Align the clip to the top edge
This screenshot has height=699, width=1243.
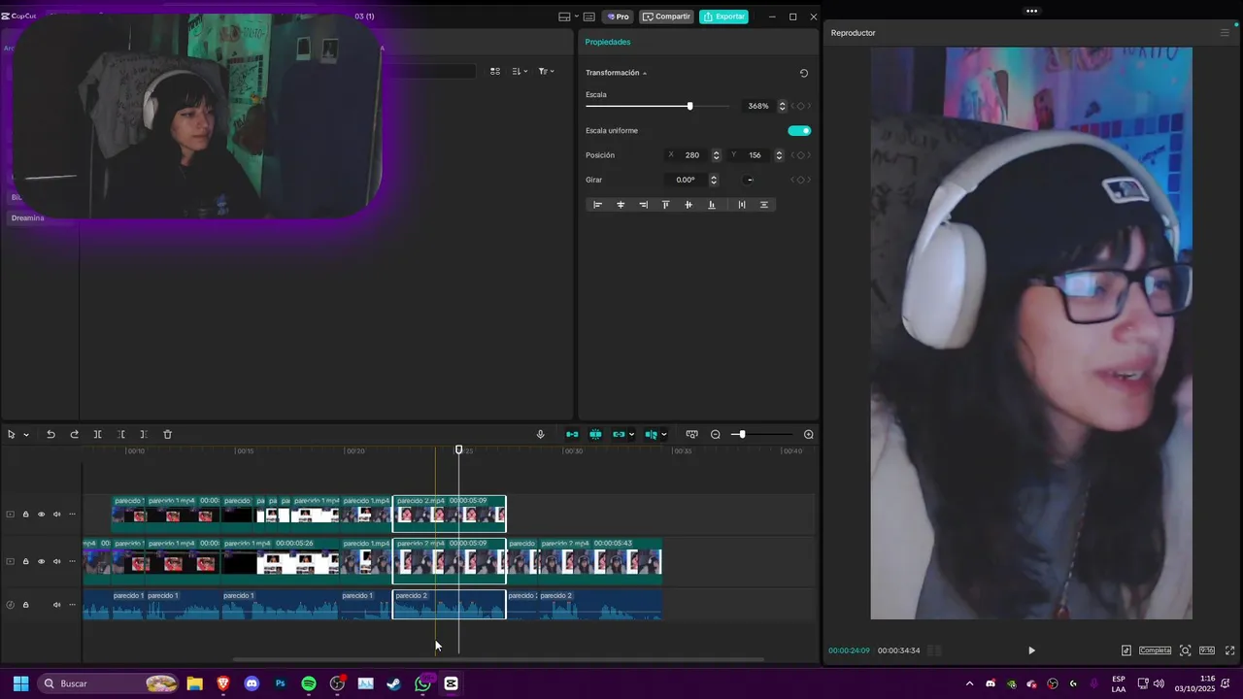click(x=665, y=205)
